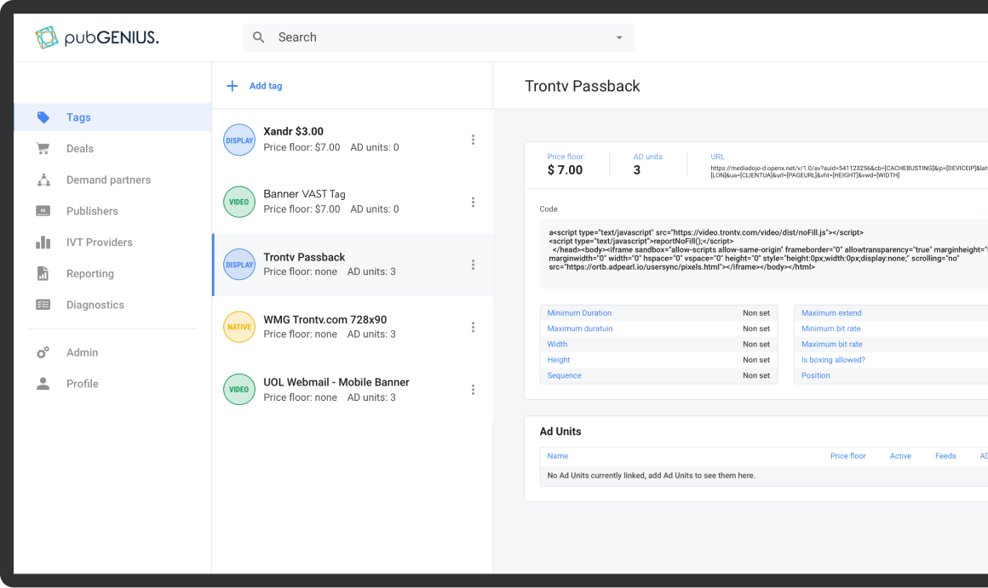Screen dimensions: 988x588
Task: Click the Trontv Passback page title
Action: [x=583, y=86]
